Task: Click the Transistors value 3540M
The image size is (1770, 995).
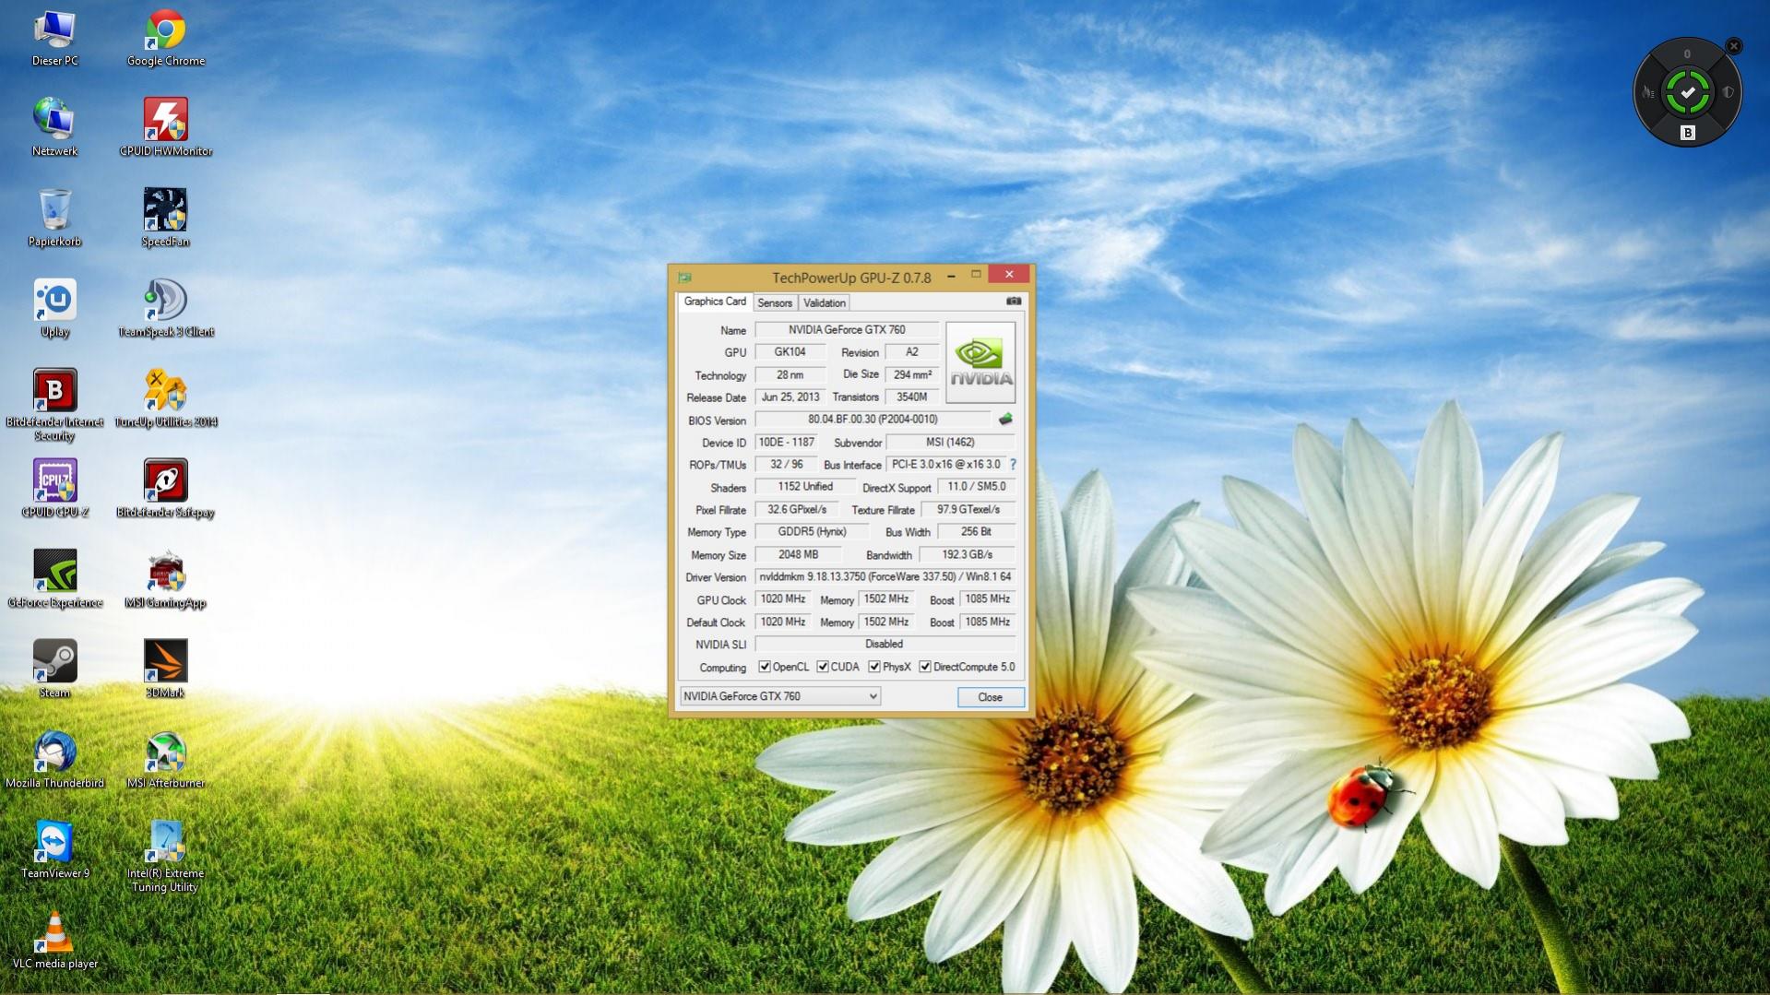Action: pyautogui.click(x=912, y=397)
